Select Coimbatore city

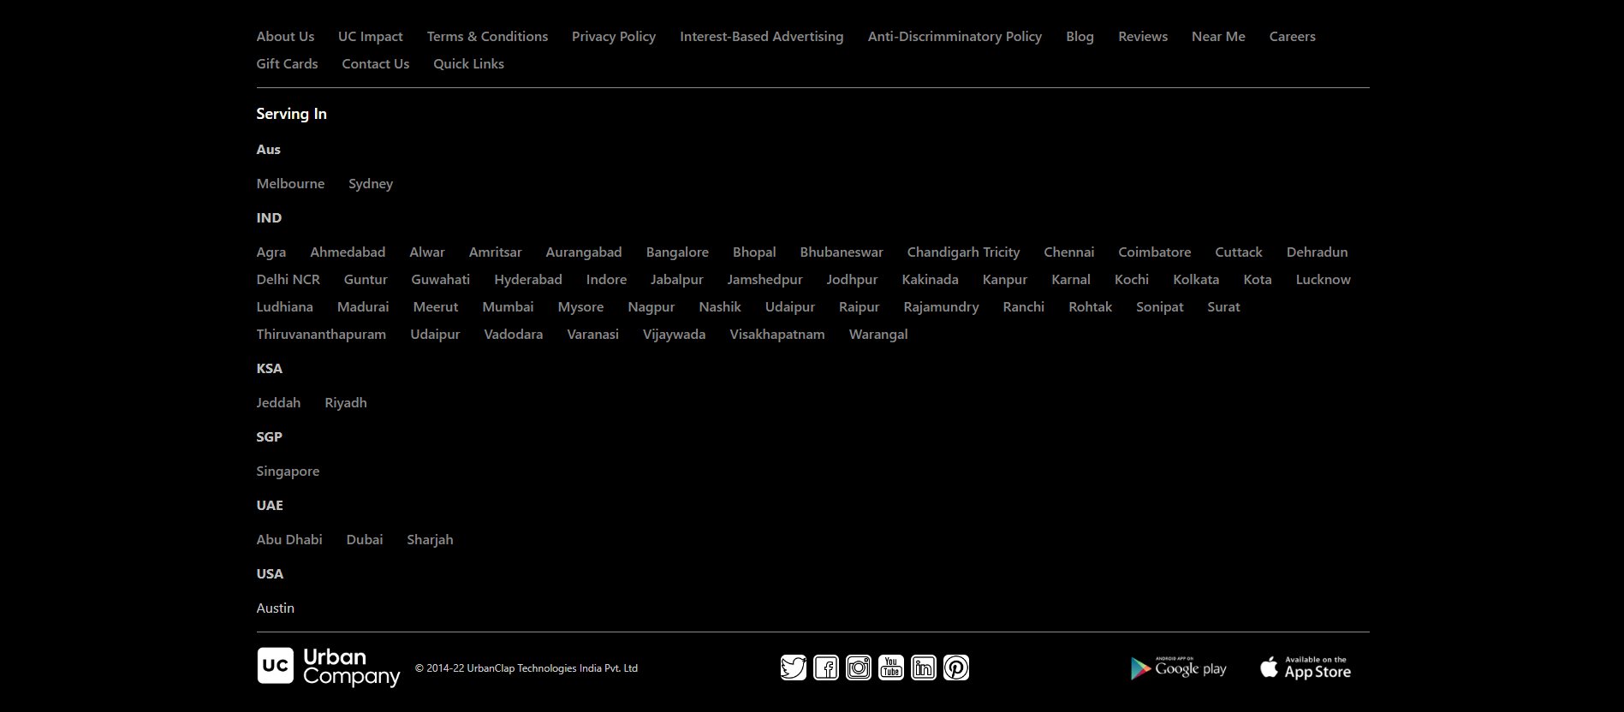tap(1154, 252)
